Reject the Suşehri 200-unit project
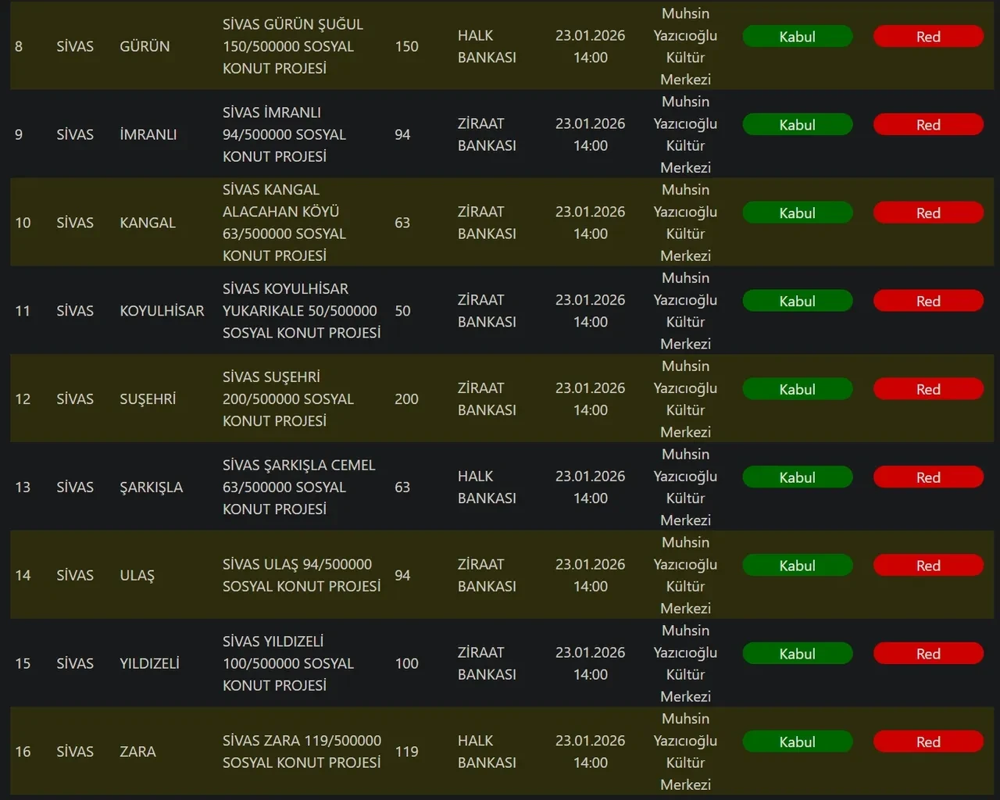 (928, 390)
